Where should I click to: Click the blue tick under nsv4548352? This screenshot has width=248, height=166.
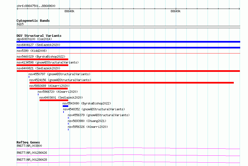(x=64, y=112)
